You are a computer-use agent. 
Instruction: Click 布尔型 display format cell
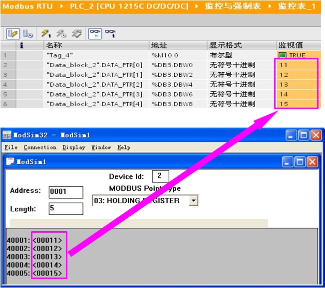tap(242, 55)
